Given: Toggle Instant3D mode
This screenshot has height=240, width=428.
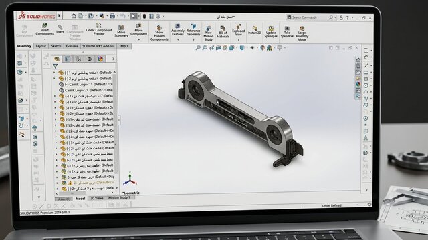Looking at the screenshot, I should [254, 30].
